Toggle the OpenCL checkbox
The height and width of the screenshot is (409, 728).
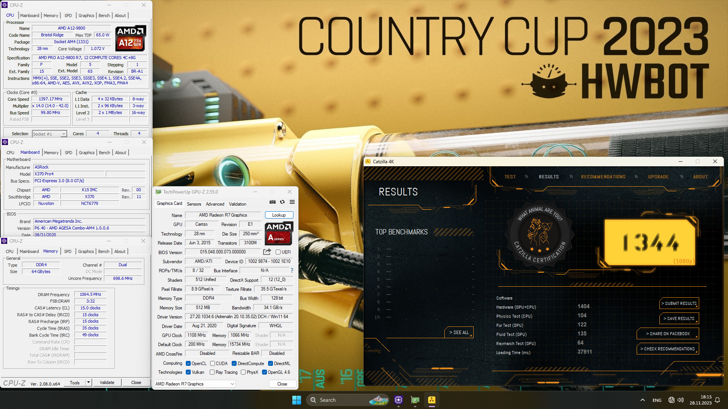point(188,363)
